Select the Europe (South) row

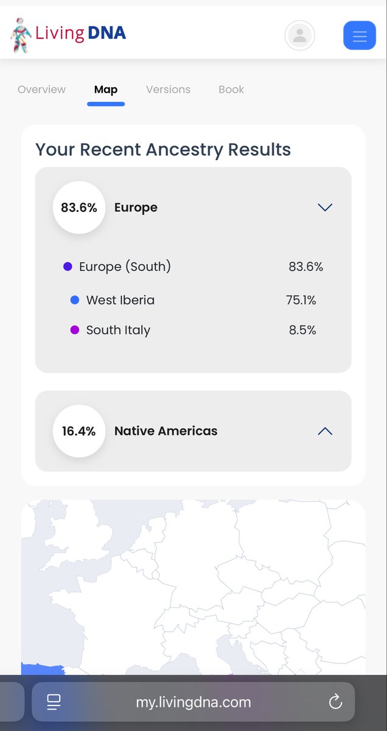(x=193, y=266)
